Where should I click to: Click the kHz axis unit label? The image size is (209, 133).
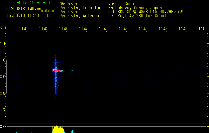[x=3, y=27]
